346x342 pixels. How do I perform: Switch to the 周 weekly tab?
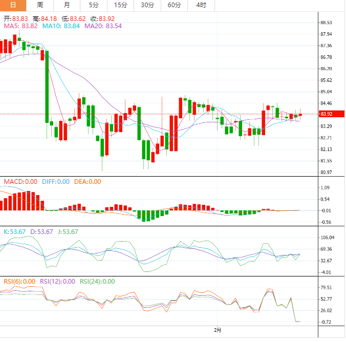(x=40, y=5)
